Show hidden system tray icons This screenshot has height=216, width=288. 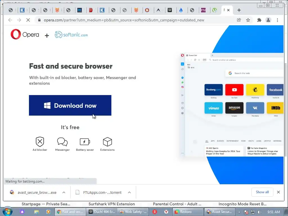click(239, 212)
